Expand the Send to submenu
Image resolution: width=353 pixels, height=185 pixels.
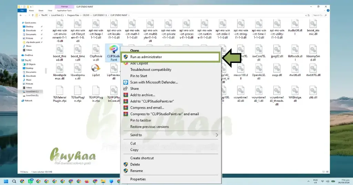coord(170,135)
